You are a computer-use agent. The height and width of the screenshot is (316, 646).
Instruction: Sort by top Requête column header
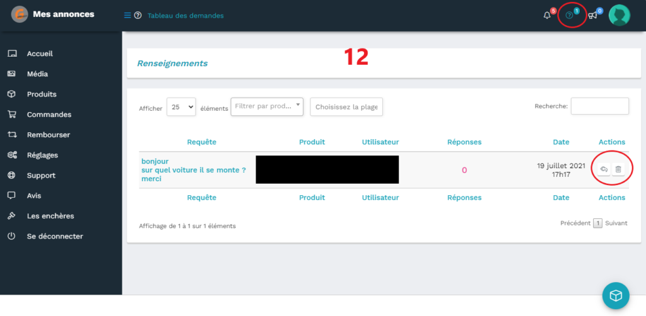pyautogui.click(x=201, y=142)
